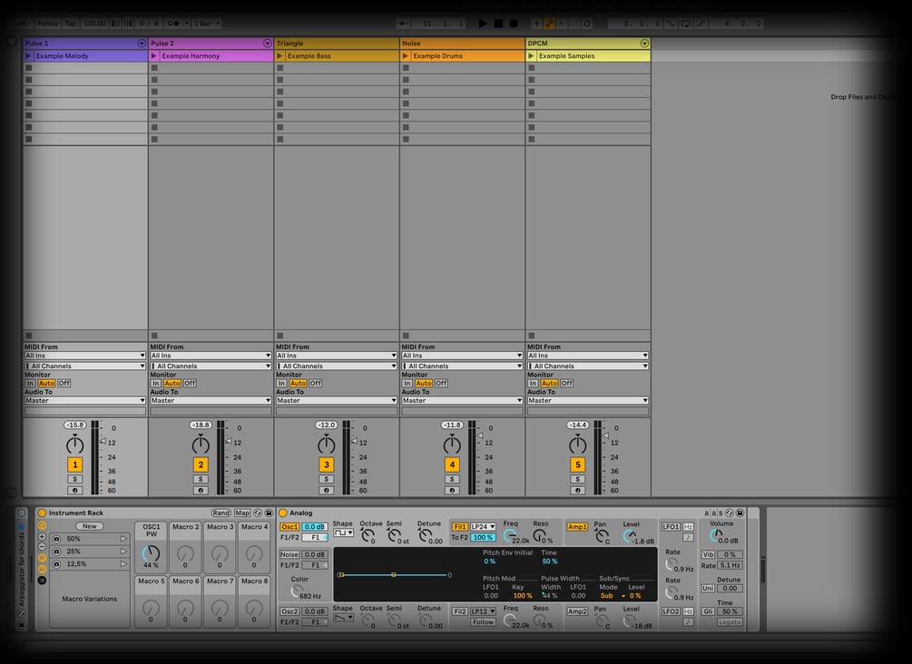Click the tempo field showing 120.00
Screen dimensions: 912x664
[x=94, y=24]
